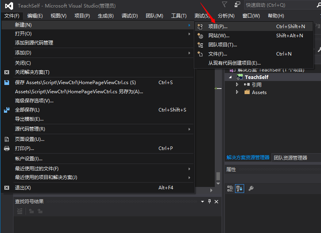Image resolution: width=321 pixels, height=233 pixels.
Task: Click the new website icon beside 网站(W)
Action: (x=200, y=36)
